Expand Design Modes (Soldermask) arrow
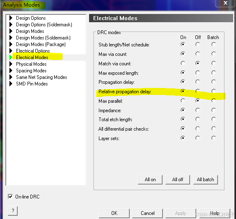Viewport: 236px width, 219px height. point(11,38)
